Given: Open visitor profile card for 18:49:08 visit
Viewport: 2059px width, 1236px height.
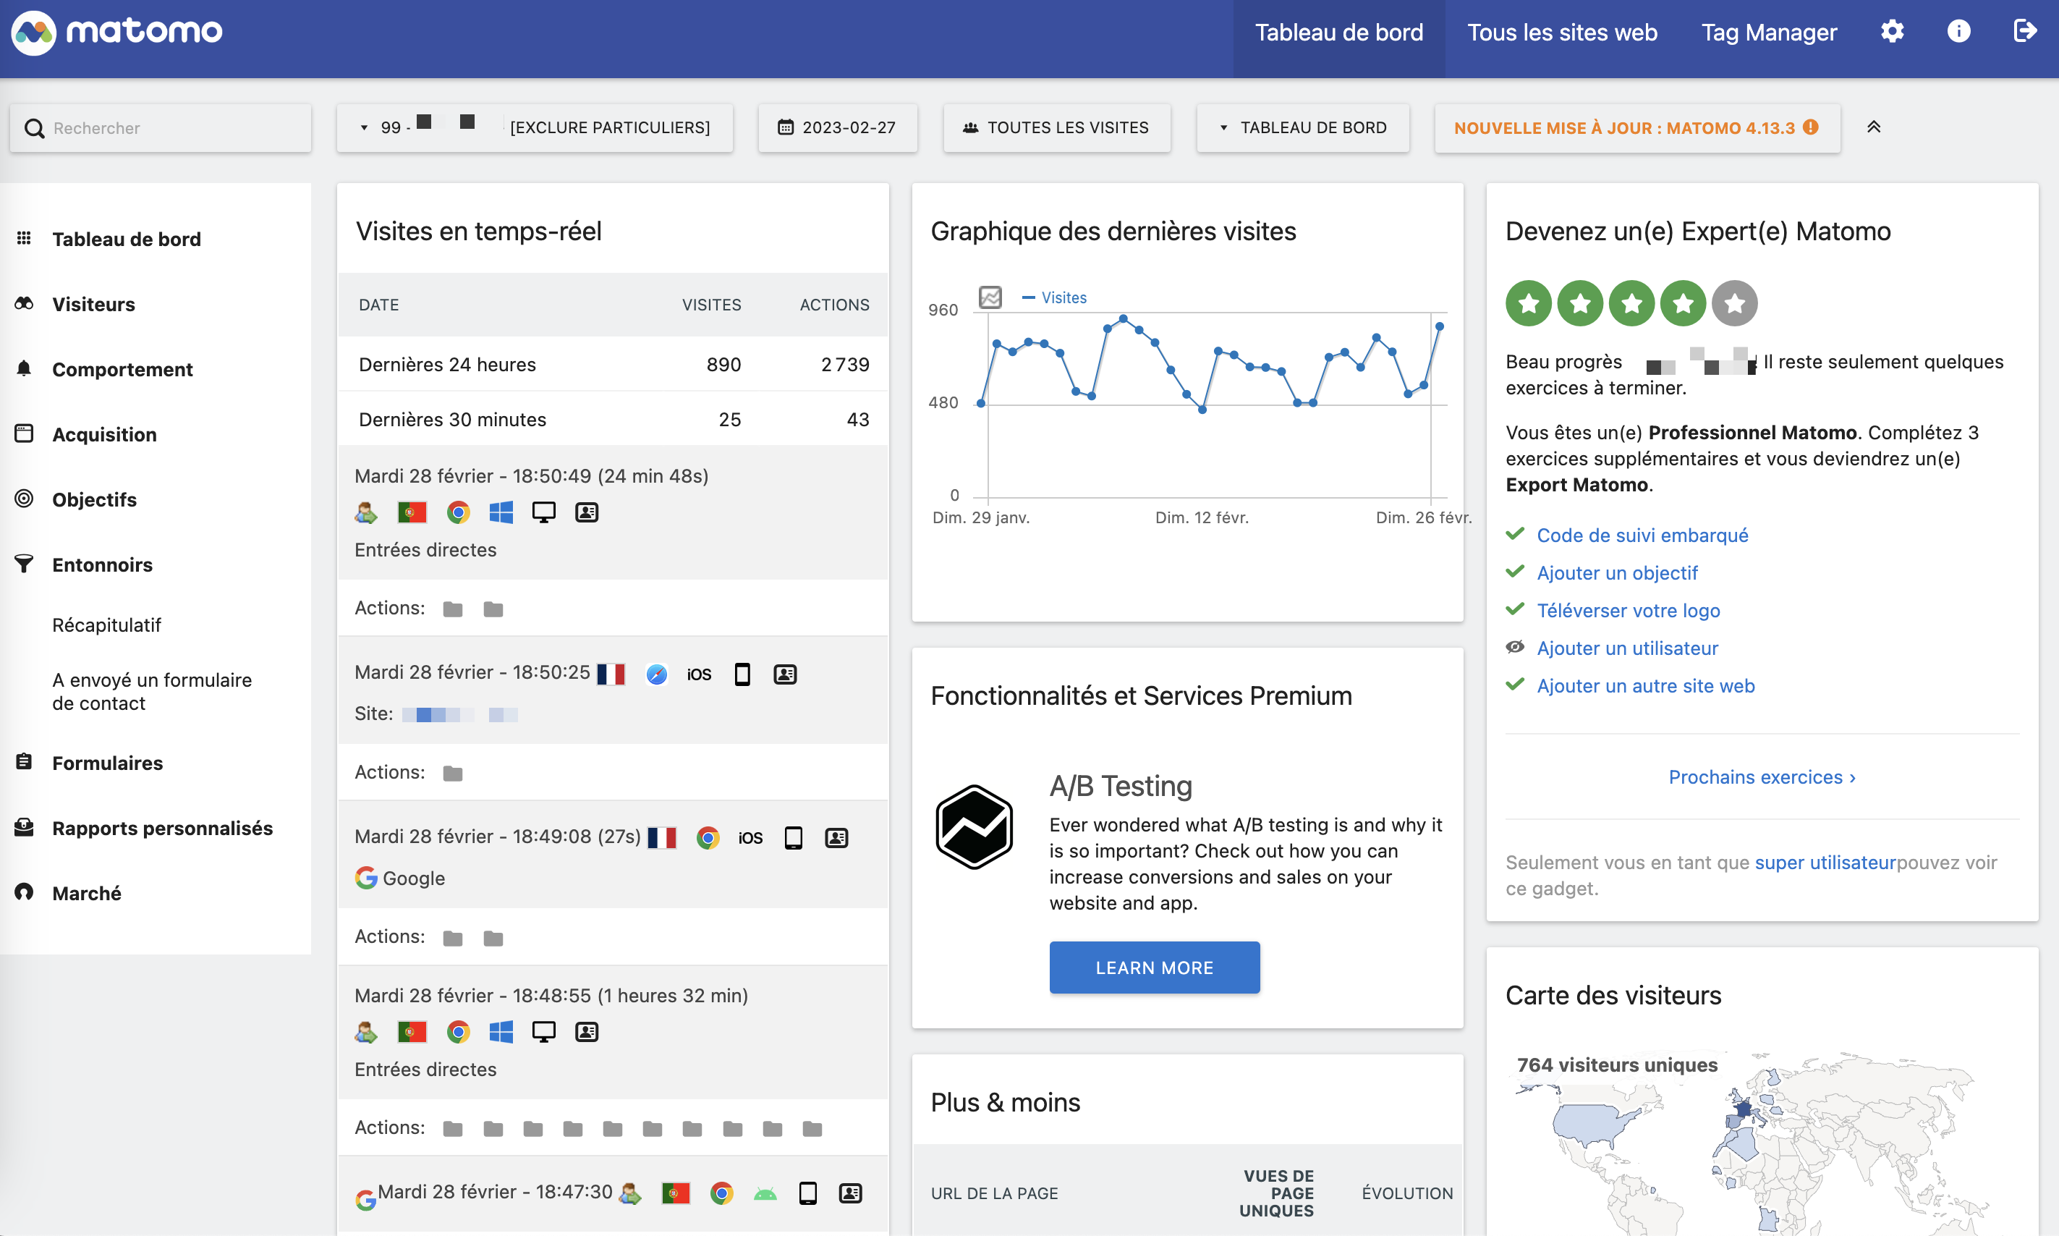Looking at the screenshot, I should click(837, 838).
